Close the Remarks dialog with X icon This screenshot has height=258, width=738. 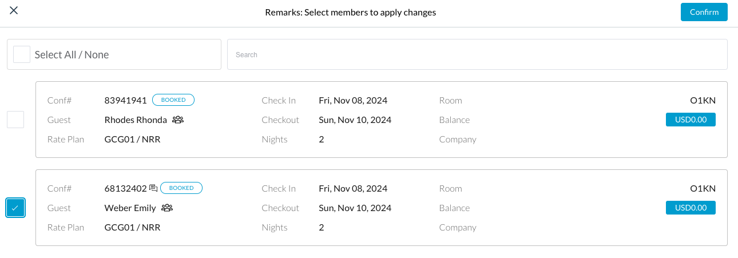point(14,11)
